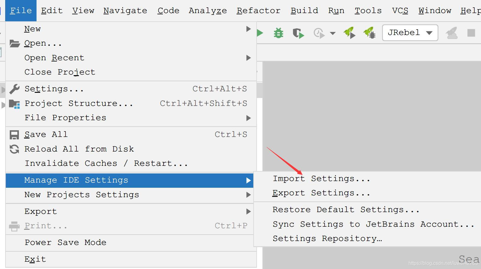Open the JRebel configuration dropdown
This screenshot has width=481, height=269.
coord(410,33)
